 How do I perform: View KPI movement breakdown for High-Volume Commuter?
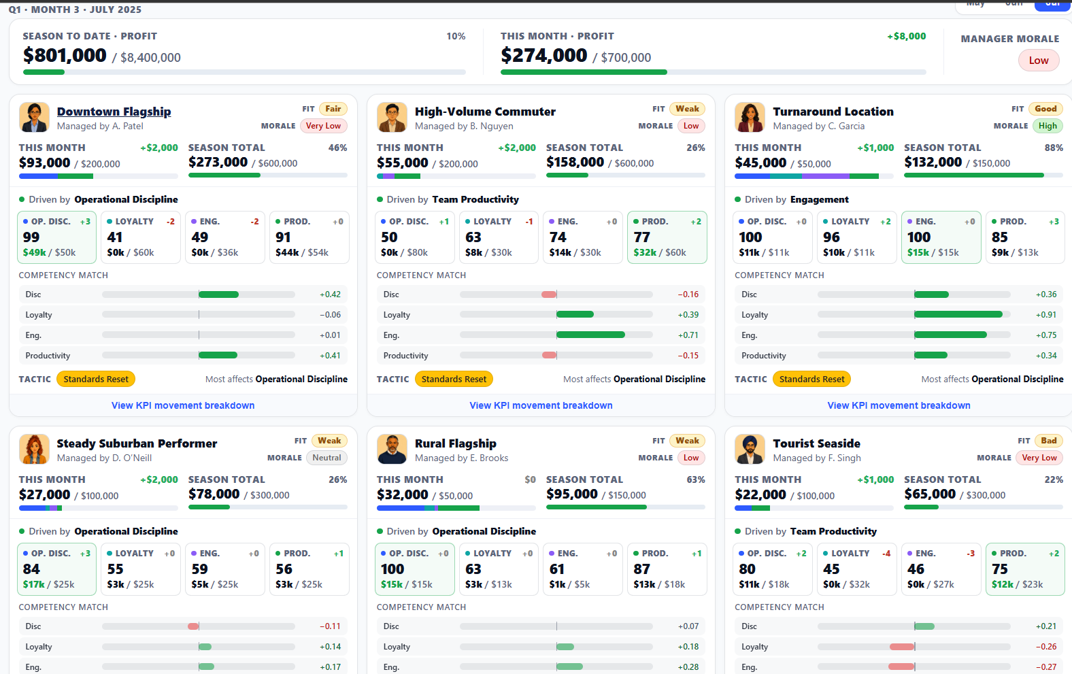click(x=541, y=405)
